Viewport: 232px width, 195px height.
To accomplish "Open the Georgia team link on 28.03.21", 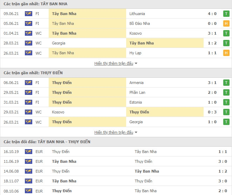I will (59, 43).
